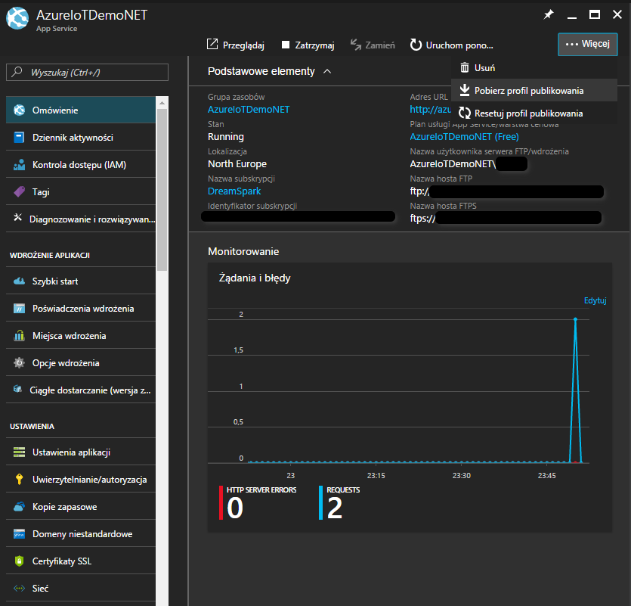Click the Kontrola dostępu (IAM) people icon

(20, 164)
